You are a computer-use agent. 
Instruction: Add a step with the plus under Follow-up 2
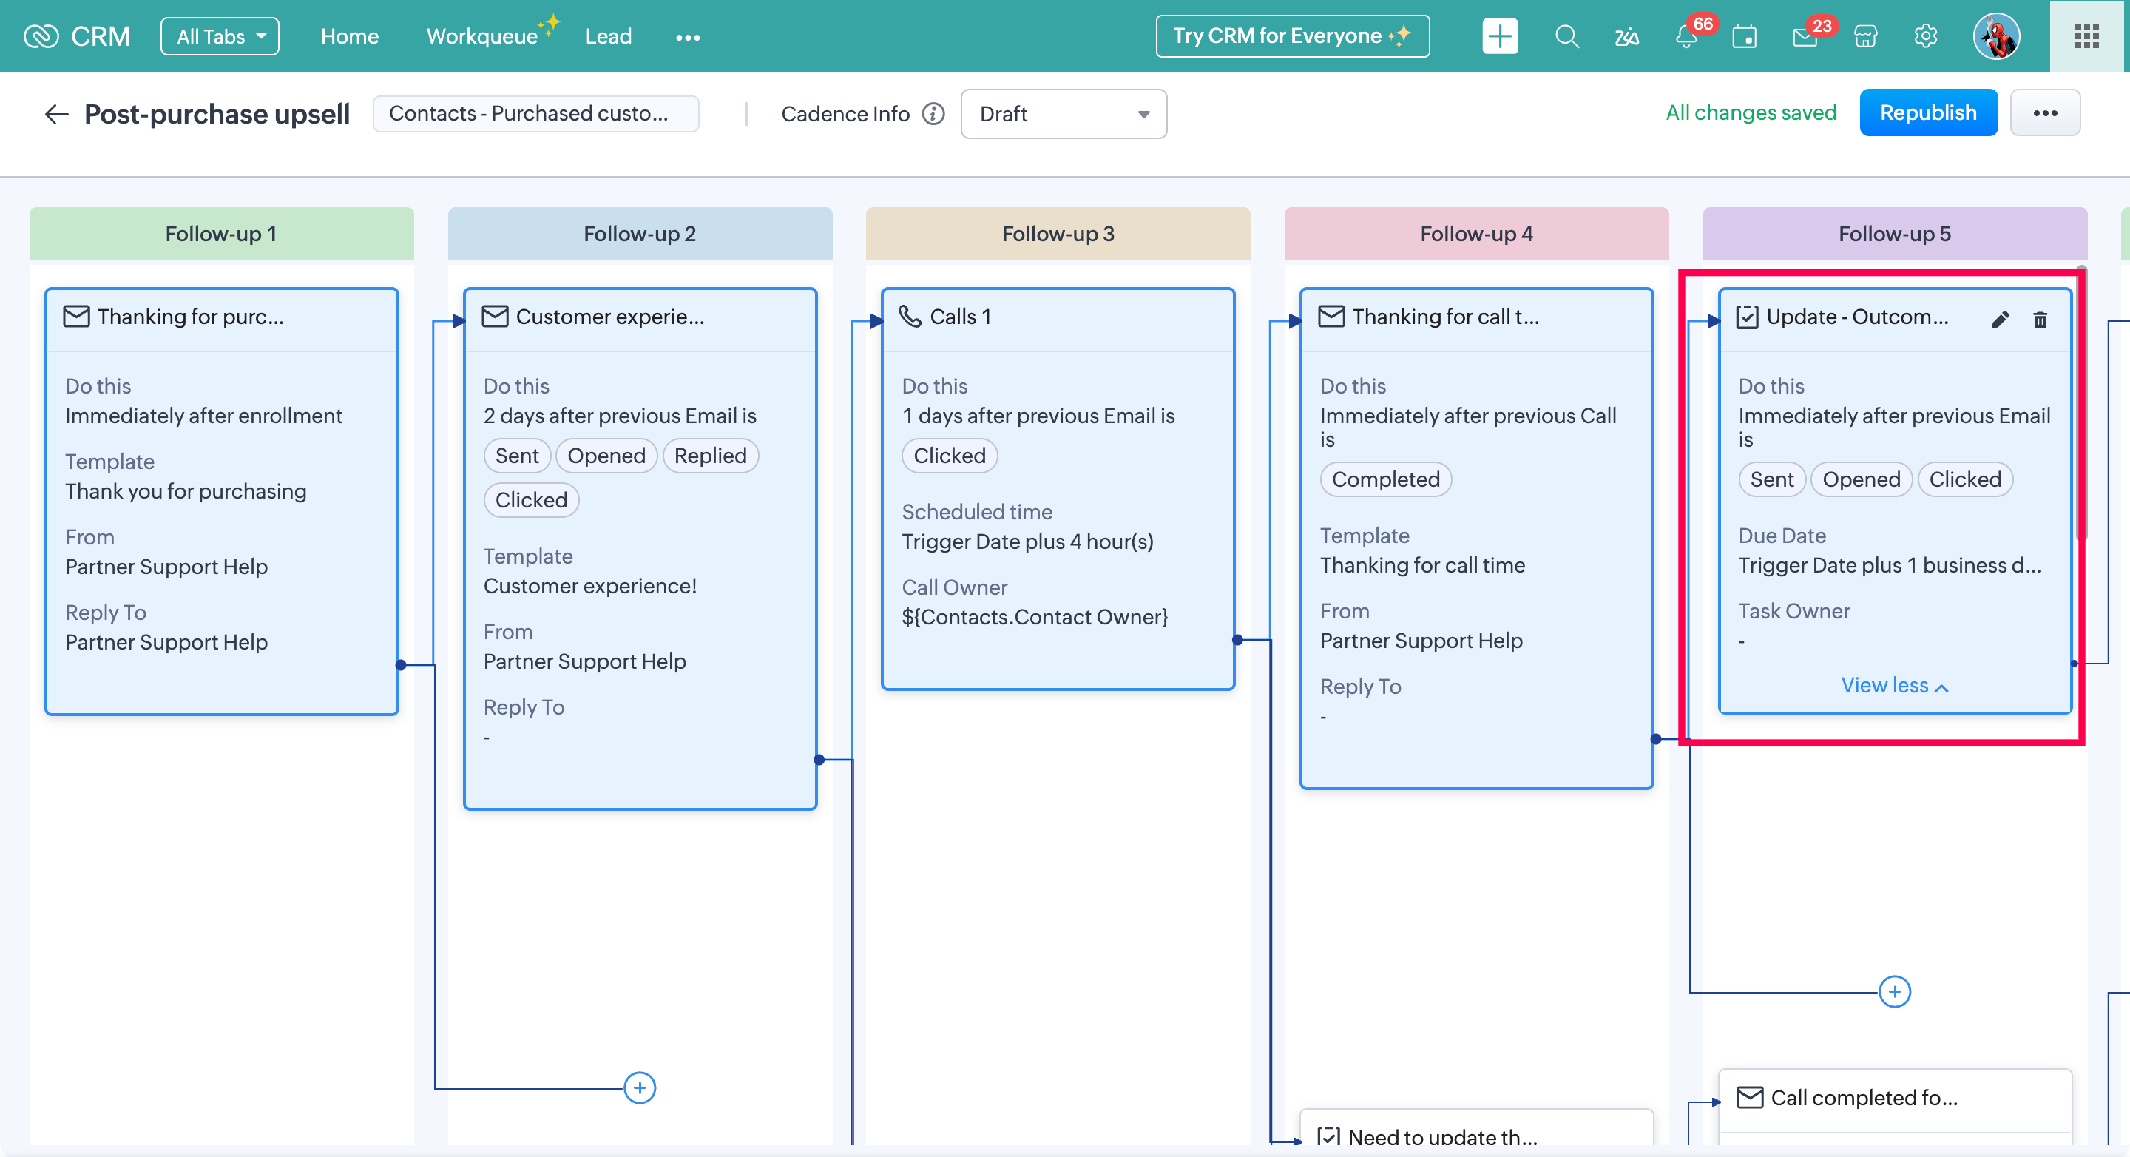(x=639, y=1087)
